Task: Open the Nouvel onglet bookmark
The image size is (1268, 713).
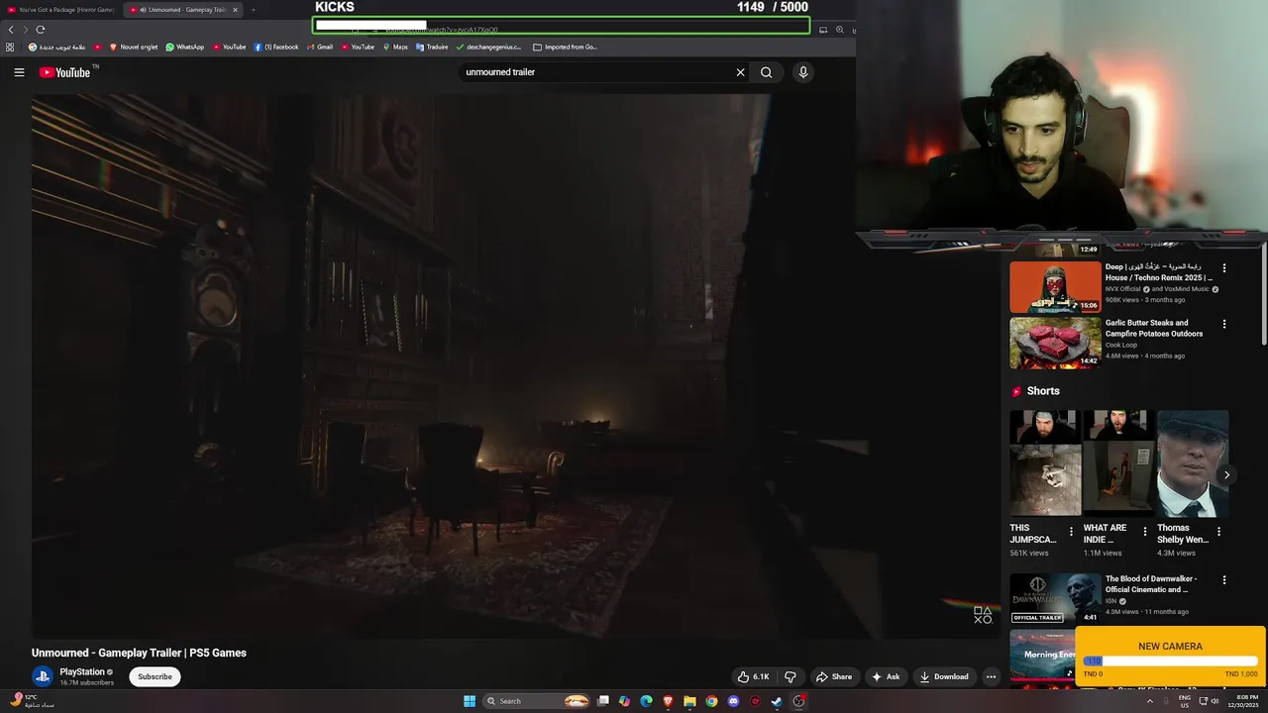Action: pyautogui.click(x=134, y=47)
